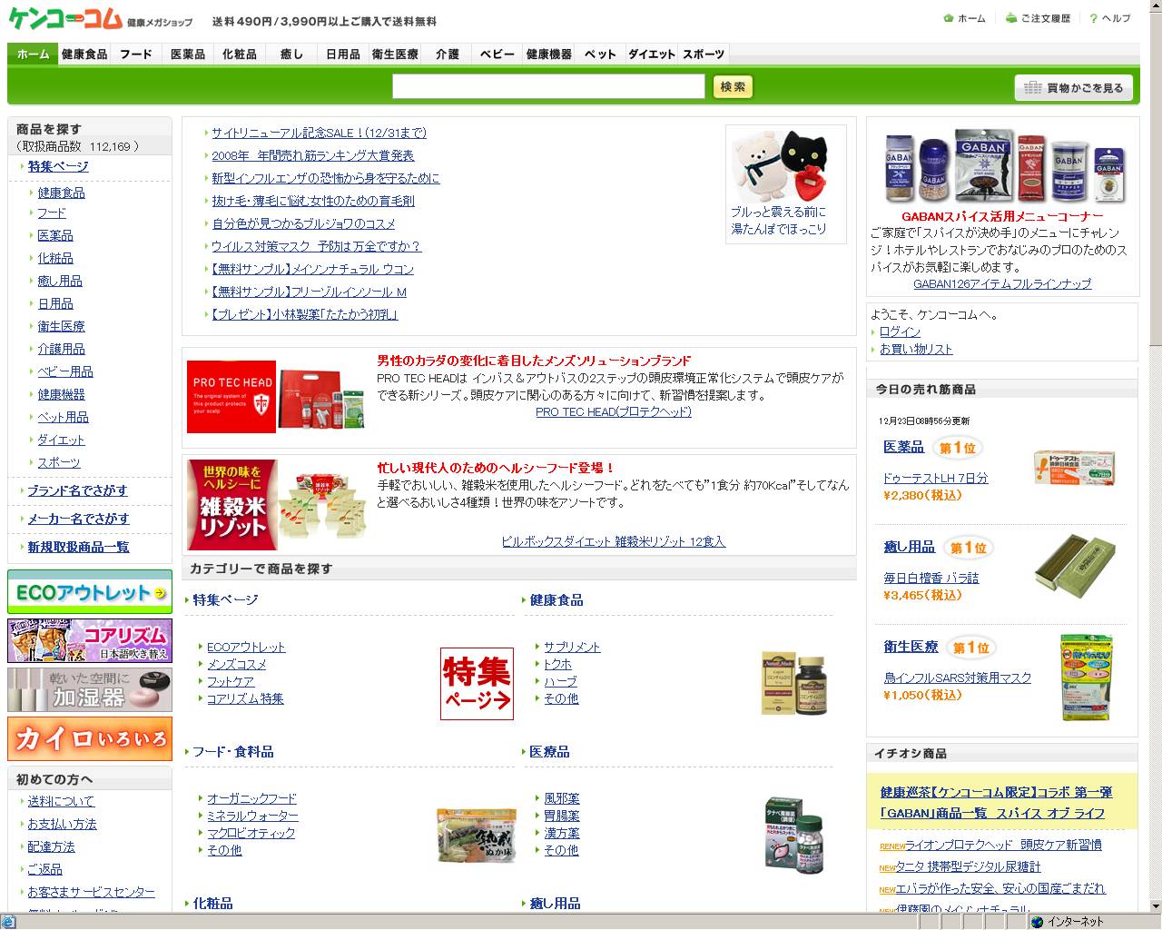Open 化粧品 category heading at bottom
1162x930 pixels.
pos(212,904)
